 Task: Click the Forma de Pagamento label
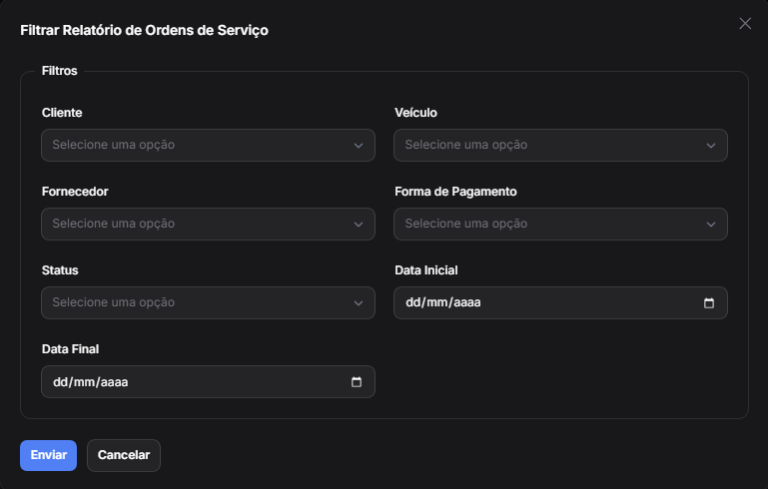pos(455,192)
